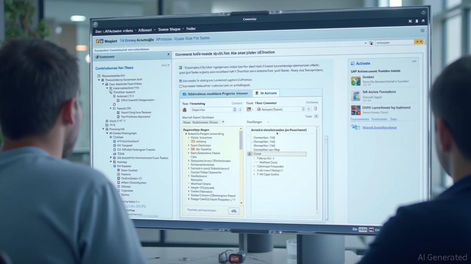Viewport: 471px width, 264px height.
Task: Click the red four-tile icon in Activate panel
Action: (356, 110)
